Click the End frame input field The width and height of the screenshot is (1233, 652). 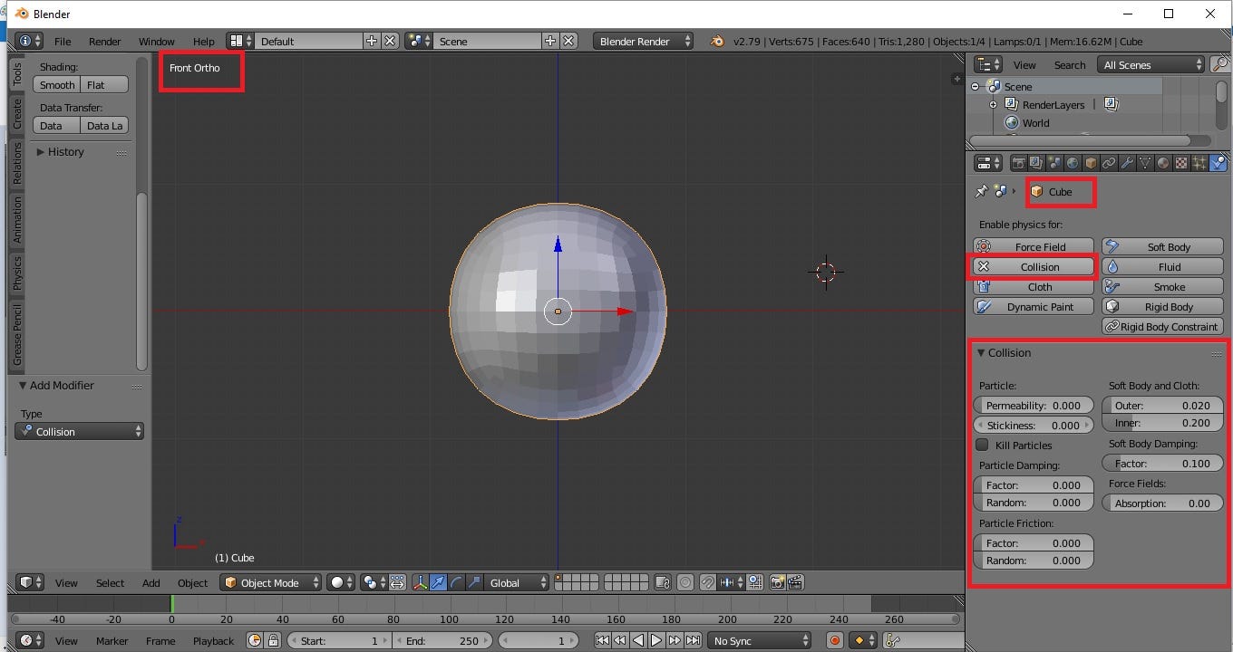pos(443,640)
